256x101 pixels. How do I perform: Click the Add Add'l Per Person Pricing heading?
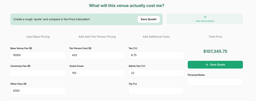(97, 37)
